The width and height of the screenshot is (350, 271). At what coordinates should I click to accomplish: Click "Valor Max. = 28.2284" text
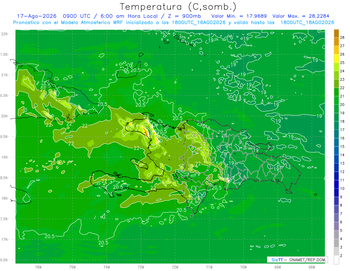coord(301,16)
